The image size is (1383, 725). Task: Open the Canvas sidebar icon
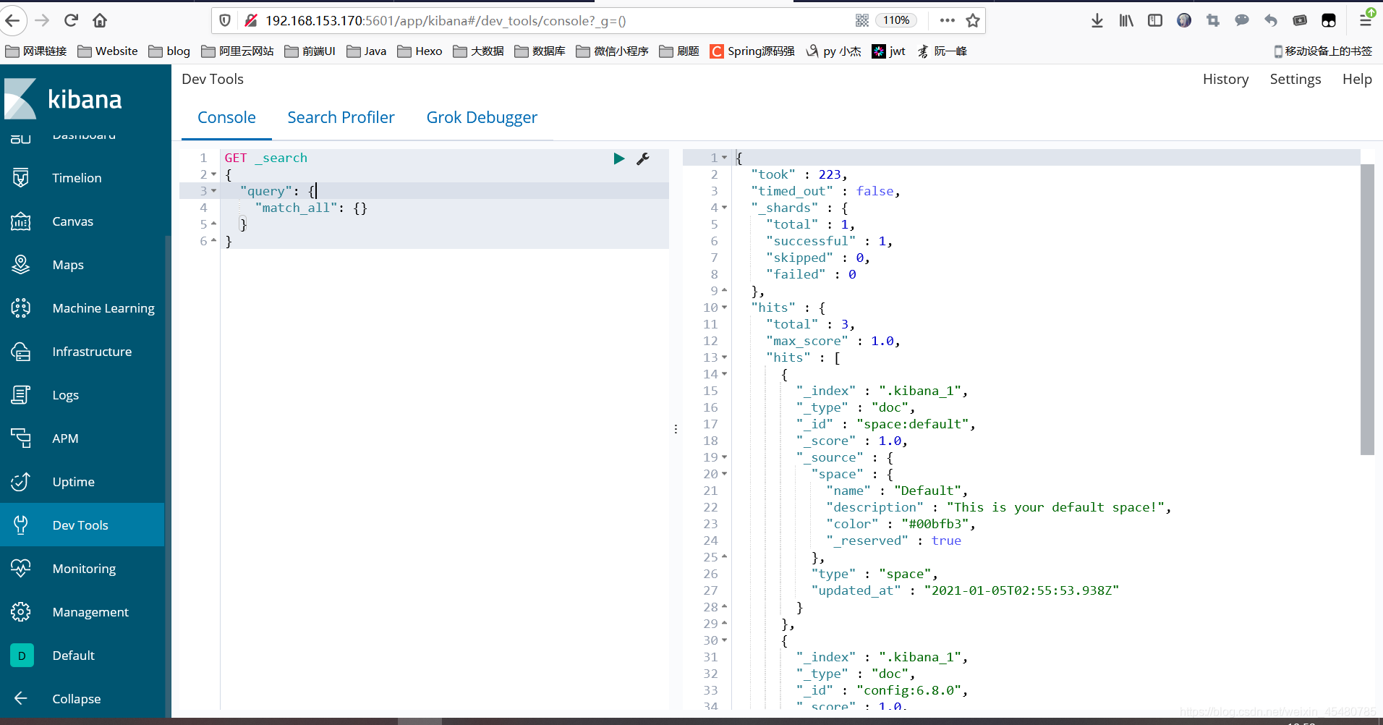(21, 221)
